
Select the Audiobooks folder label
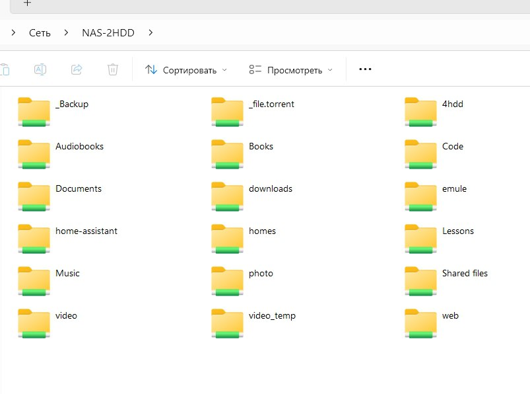pyautogui.click(x=79, y=146)
